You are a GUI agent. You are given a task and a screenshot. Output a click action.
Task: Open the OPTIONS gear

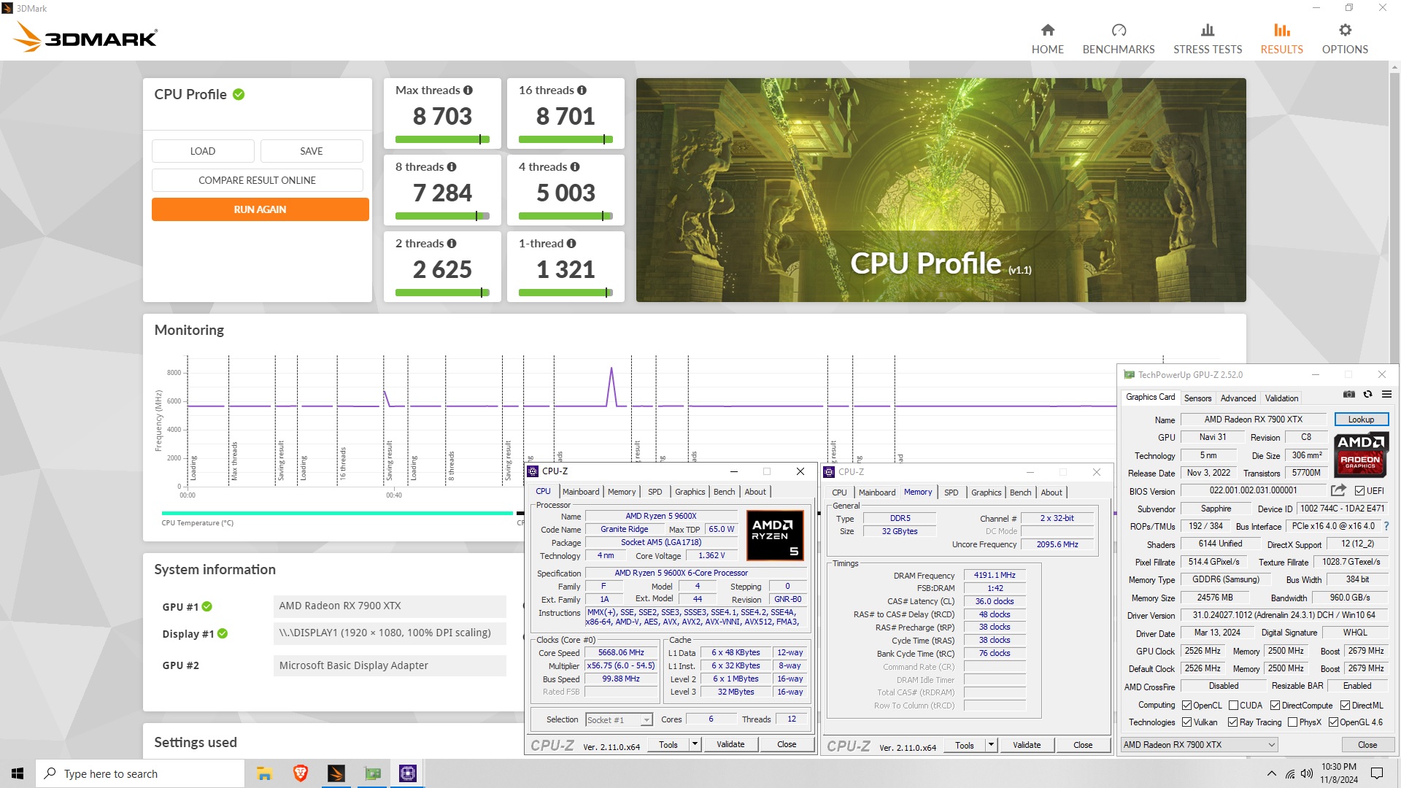coord(1345,39)
